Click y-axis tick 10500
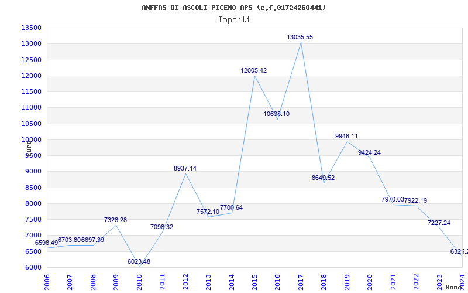This screenshot has height=293, width=468. [31, 124]
